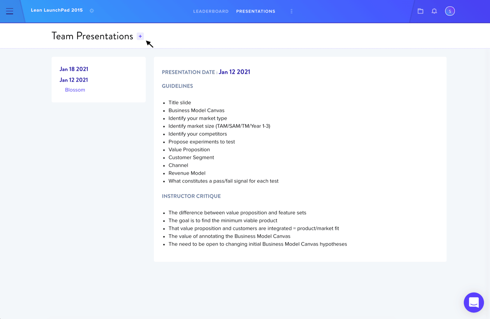Click the INSTRUCTOR CRITIQUE heading

191,196
